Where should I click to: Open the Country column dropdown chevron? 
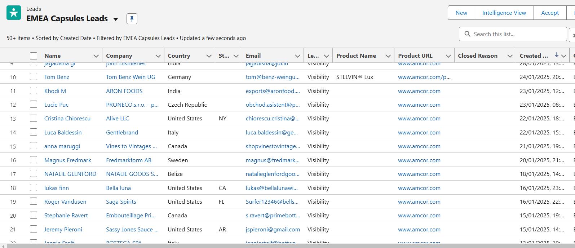[209, 56]
